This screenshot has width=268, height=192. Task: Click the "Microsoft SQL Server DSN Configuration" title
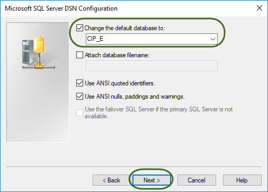(61, 8)
